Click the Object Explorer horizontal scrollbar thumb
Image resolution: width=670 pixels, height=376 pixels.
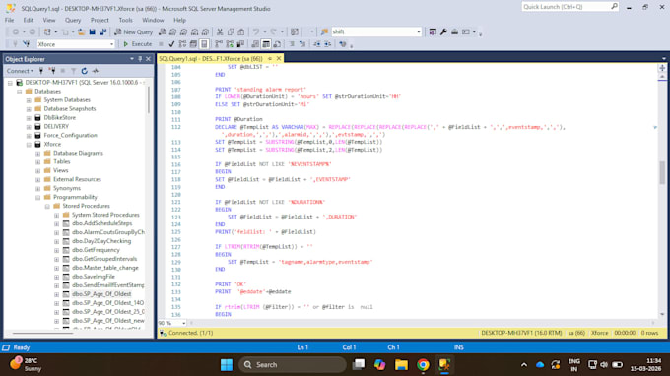pyautogui.click(x=42, y=333)
